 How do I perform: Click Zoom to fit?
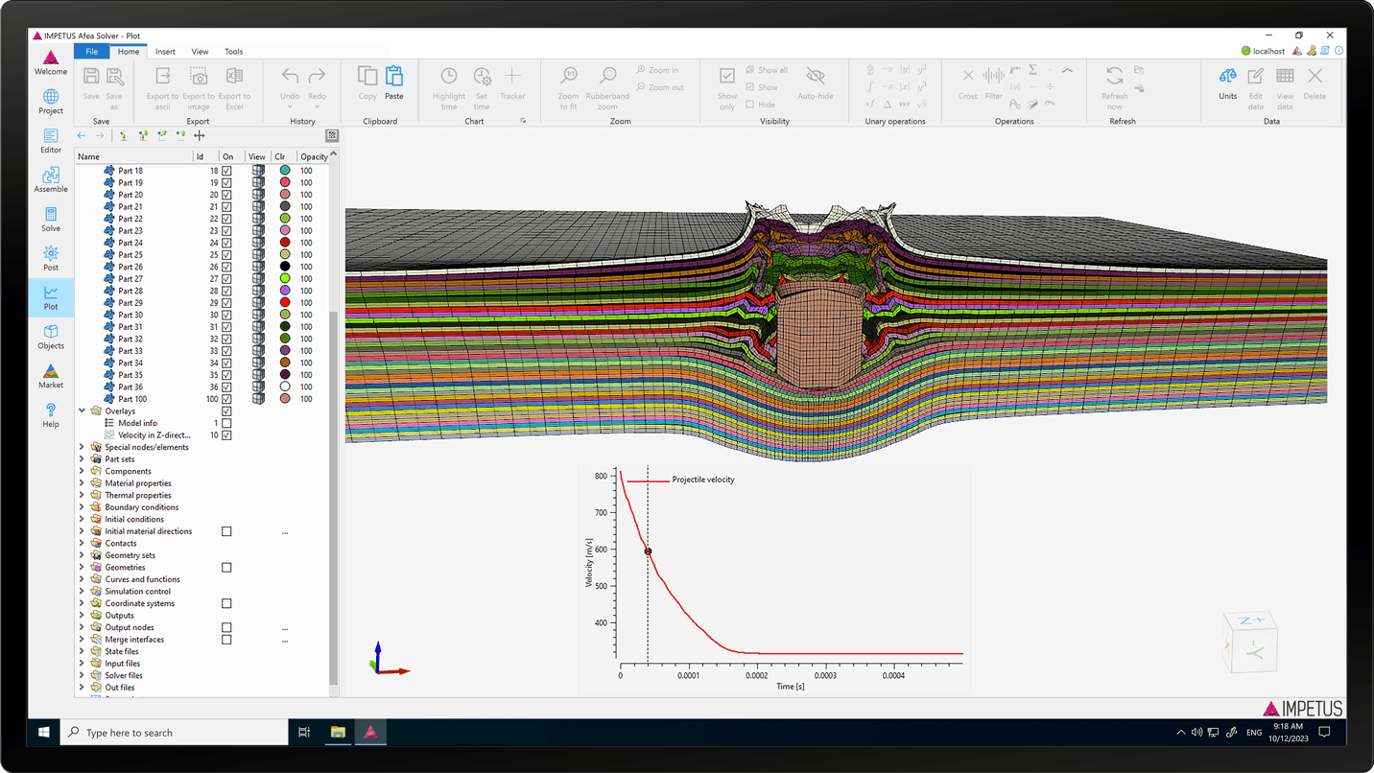coord(568,87)
